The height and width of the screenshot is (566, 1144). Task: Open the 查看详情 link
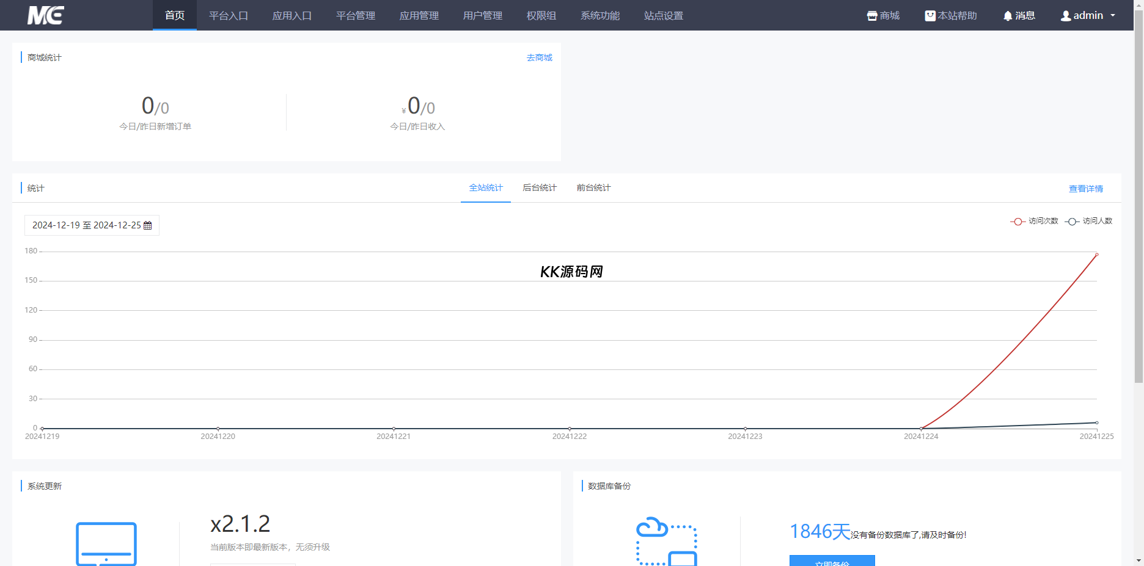[1086, 189]
